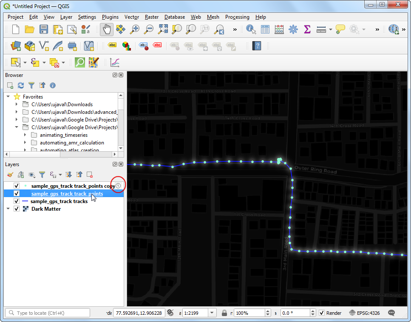Open the map scale dropdown
The image size is (411, 322).
(212, 313)
